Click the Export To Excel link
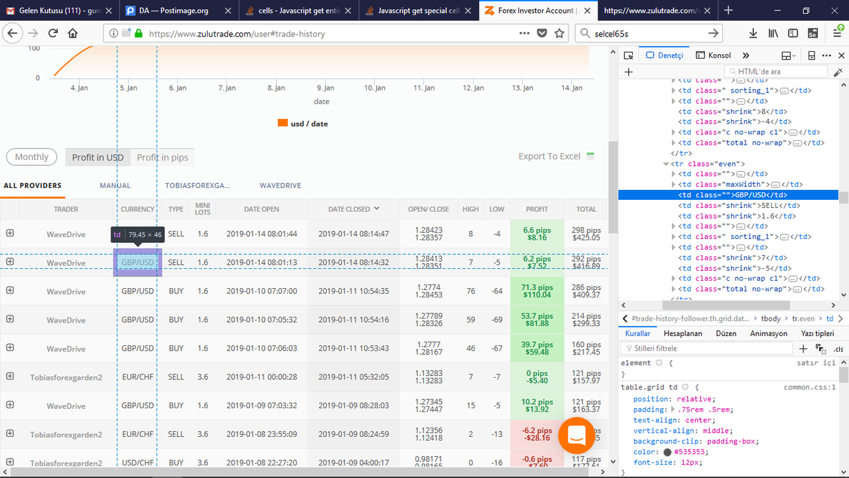This screenshot has width=849, height=478. (x=549, y=157)
